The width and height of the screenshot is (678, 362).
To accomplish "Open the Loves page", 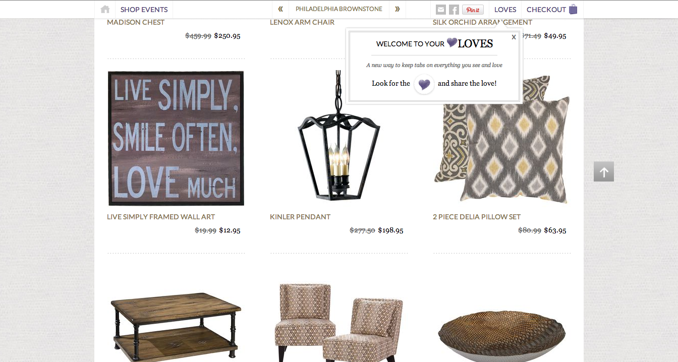I will point(505,10).
